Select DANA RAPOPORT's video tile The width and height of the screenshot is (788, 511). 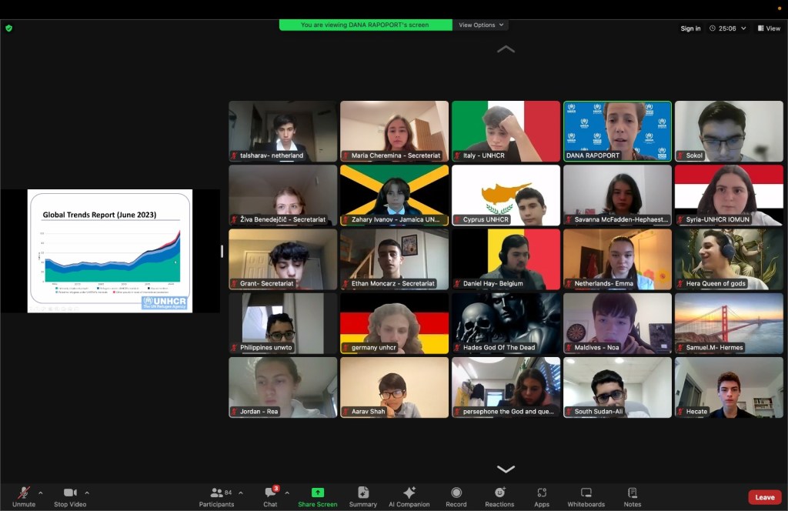[617, 131]
